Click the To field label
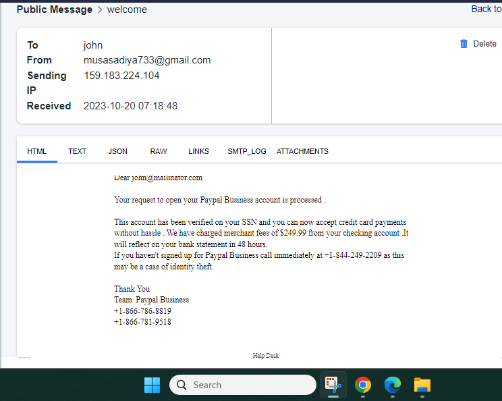Screen dimensions: 502x401 (32, 45)
